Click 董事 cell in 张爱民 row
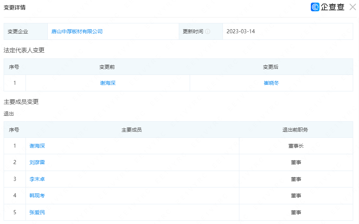359x224 pixels. coord(296,212)
